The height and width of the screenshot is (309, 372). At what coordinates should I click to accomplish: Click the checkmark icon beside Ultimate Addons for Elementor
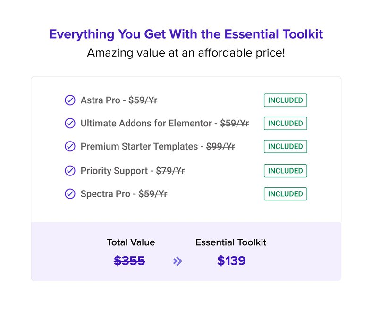pos(70,123)
